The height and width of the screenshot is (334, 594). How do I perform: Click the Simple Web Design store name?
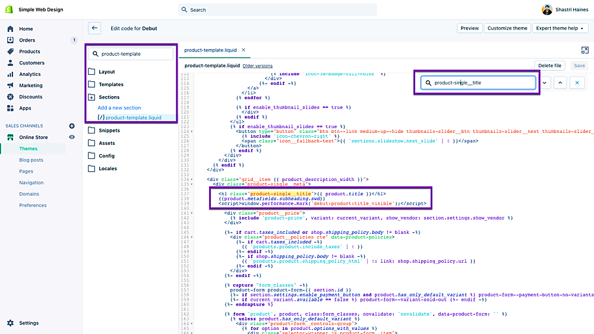click(x=41, y=9)
